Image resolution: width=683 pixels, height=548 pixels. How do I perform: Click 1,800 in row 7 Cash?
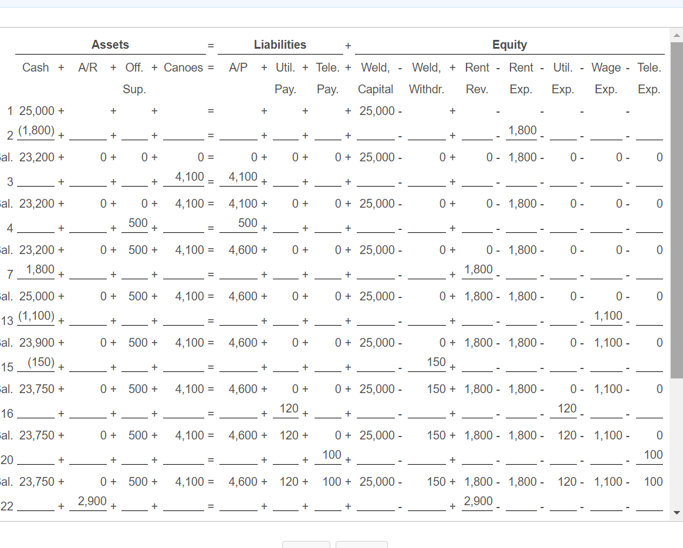40,269
